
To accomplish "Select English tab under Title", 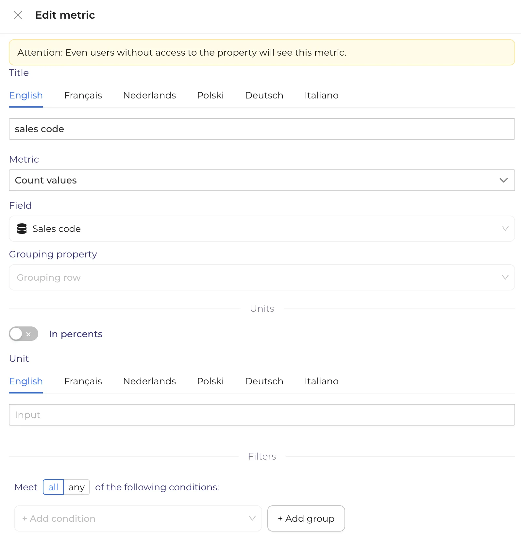I will [26, 96].
